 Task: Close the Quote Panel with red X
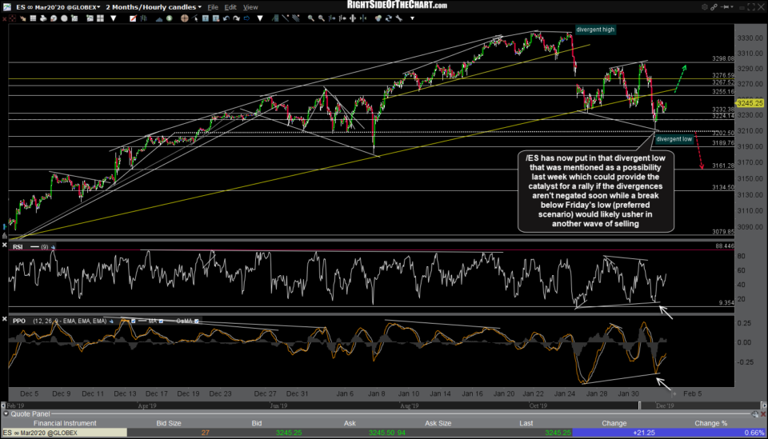(x=762, y=414)
